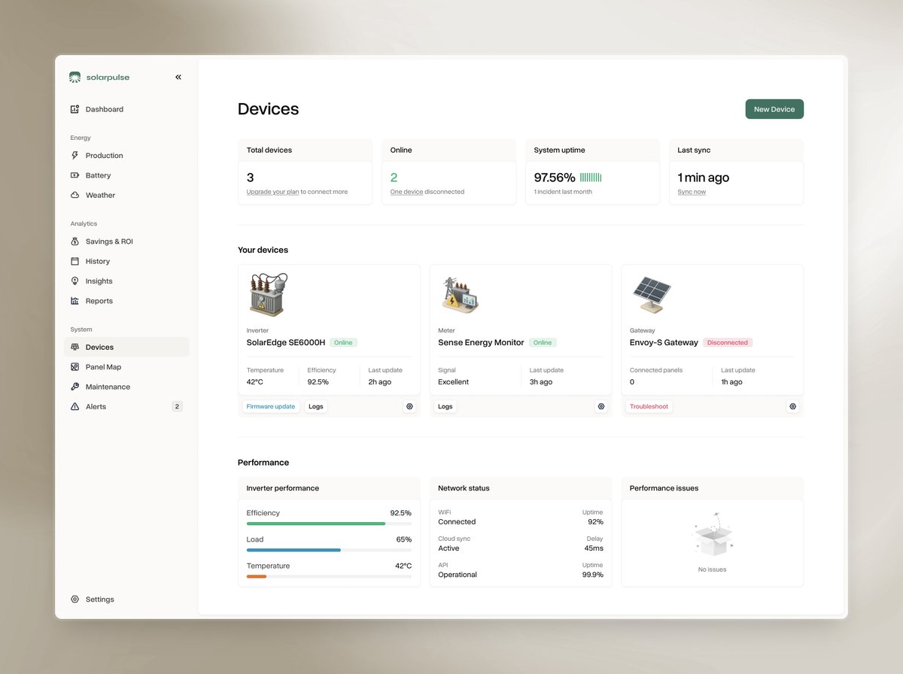903x674 pixels.
Task: Click the Dashboard icon in sidebar
Action: 74,109
